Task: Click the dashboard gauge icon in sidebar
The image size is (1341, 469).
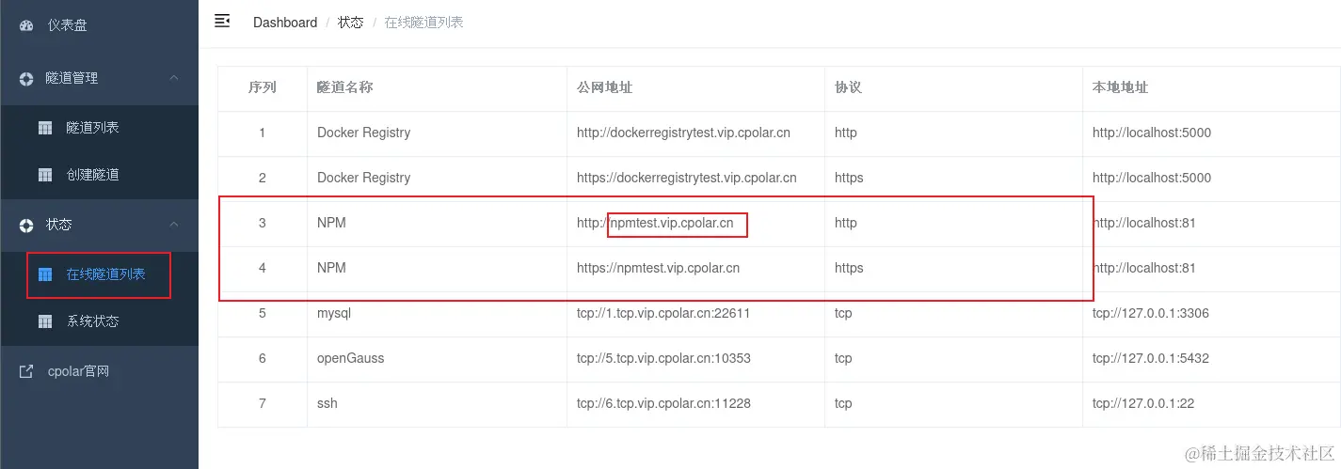Action: 26,25
